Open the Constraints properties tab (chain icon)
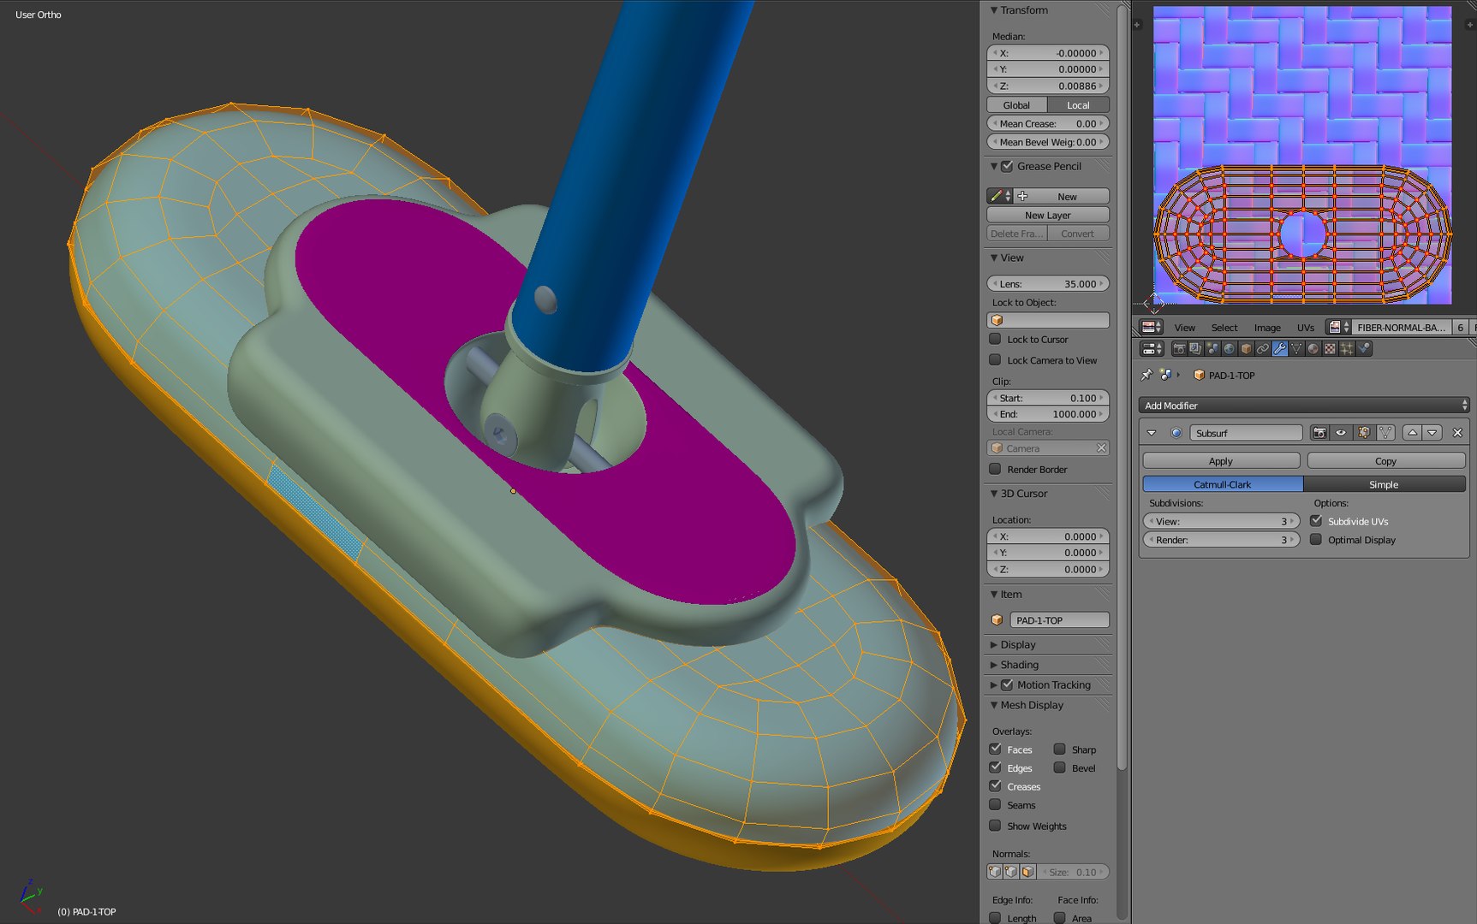 (x=1263, y=348)
